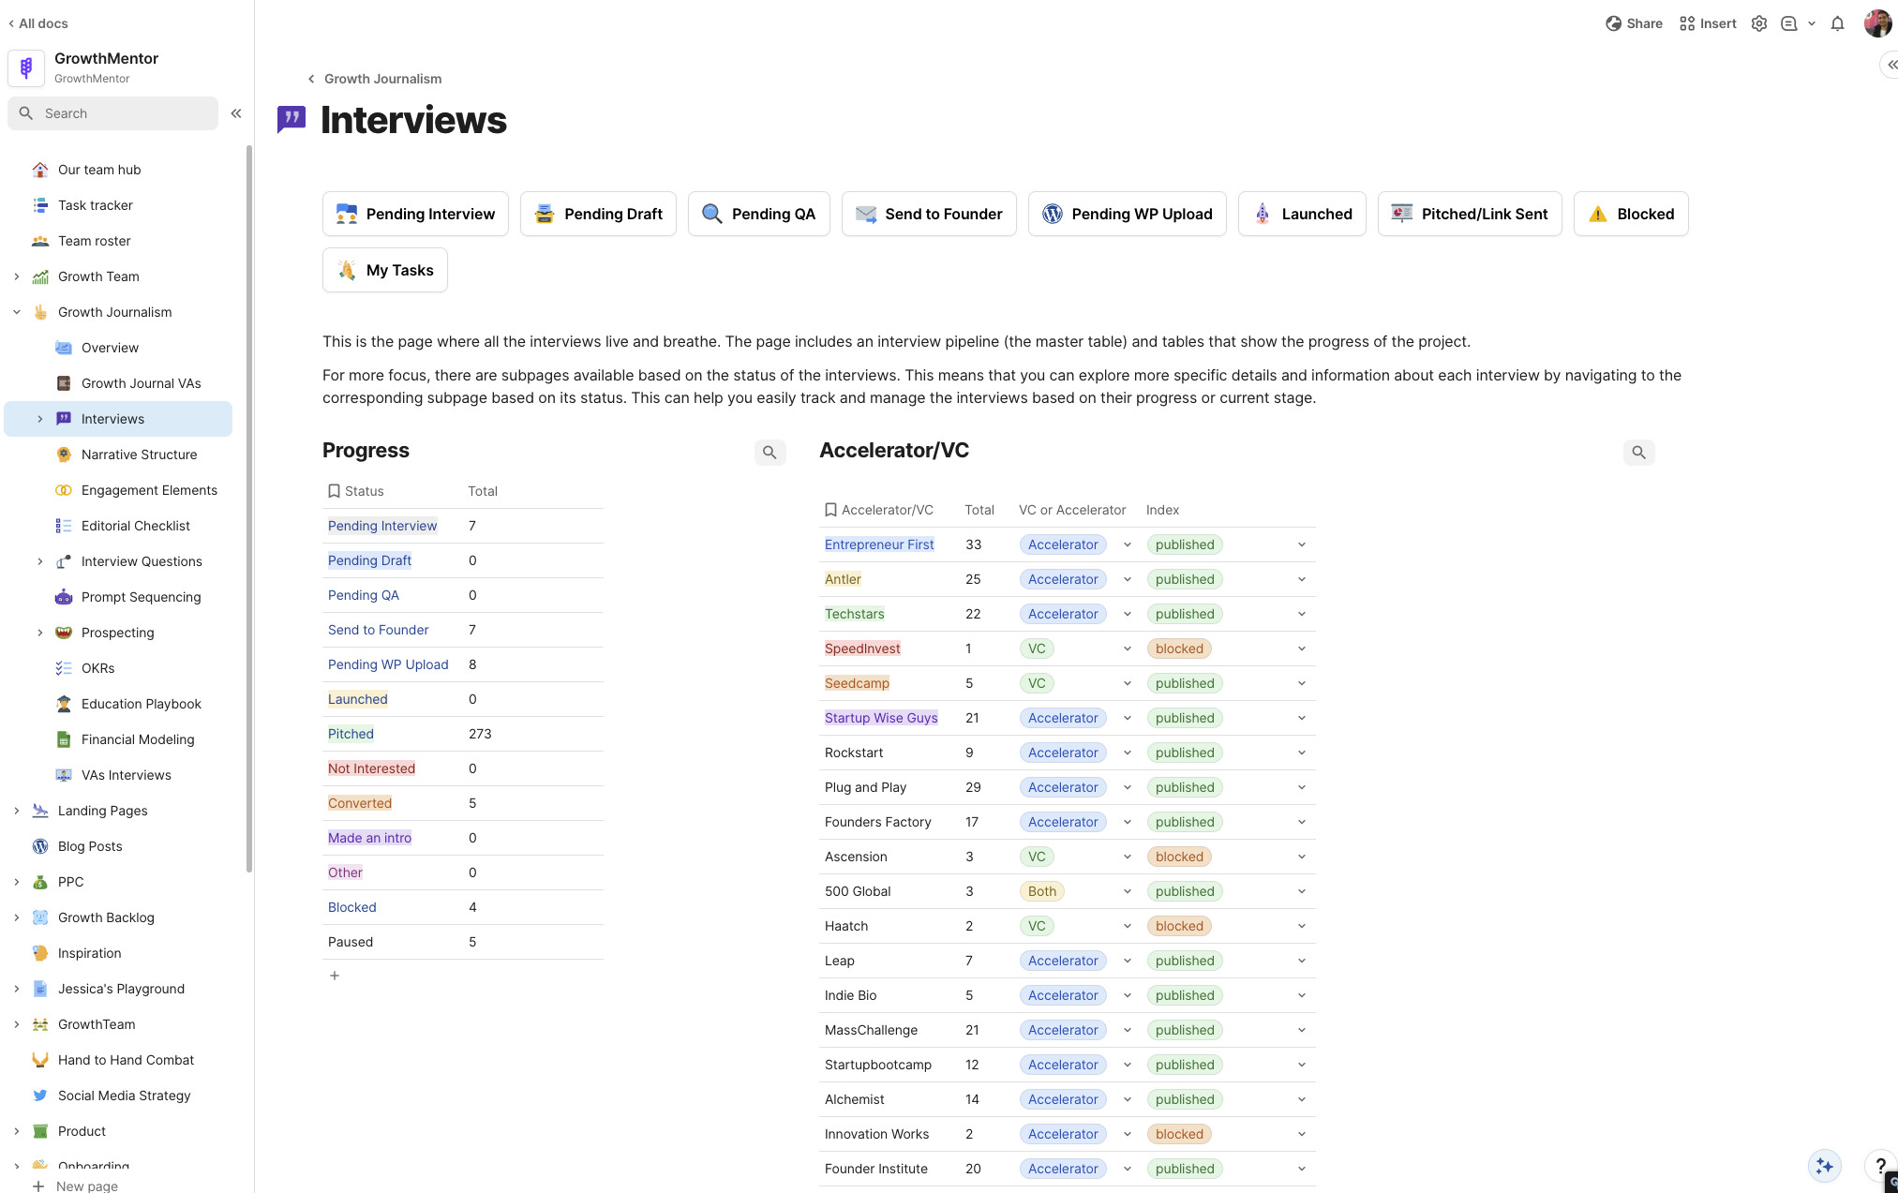Open Pending Draft subpage button
Image resolution: width=1898 pixels, height=1193 pixels.
[x=598, y=214]
